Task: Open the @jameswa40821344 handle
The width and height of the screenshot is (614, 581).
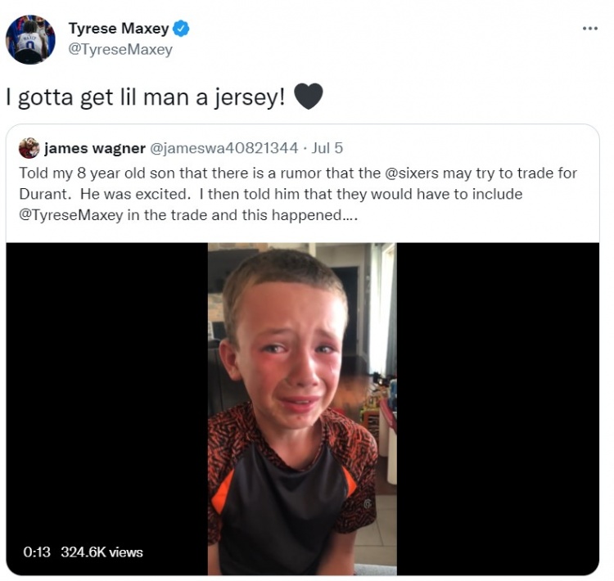Action: click(x=223, y=148)
